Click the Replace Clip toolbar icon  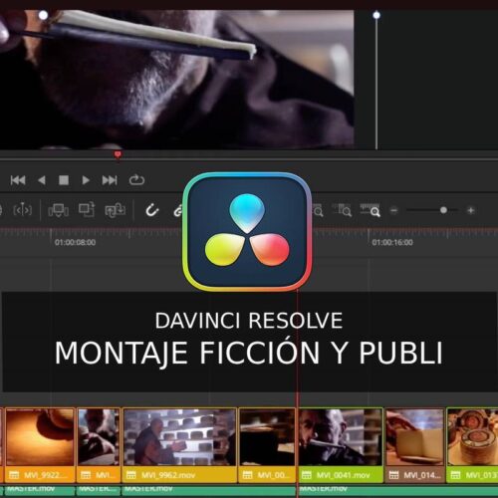pos(116,210)
